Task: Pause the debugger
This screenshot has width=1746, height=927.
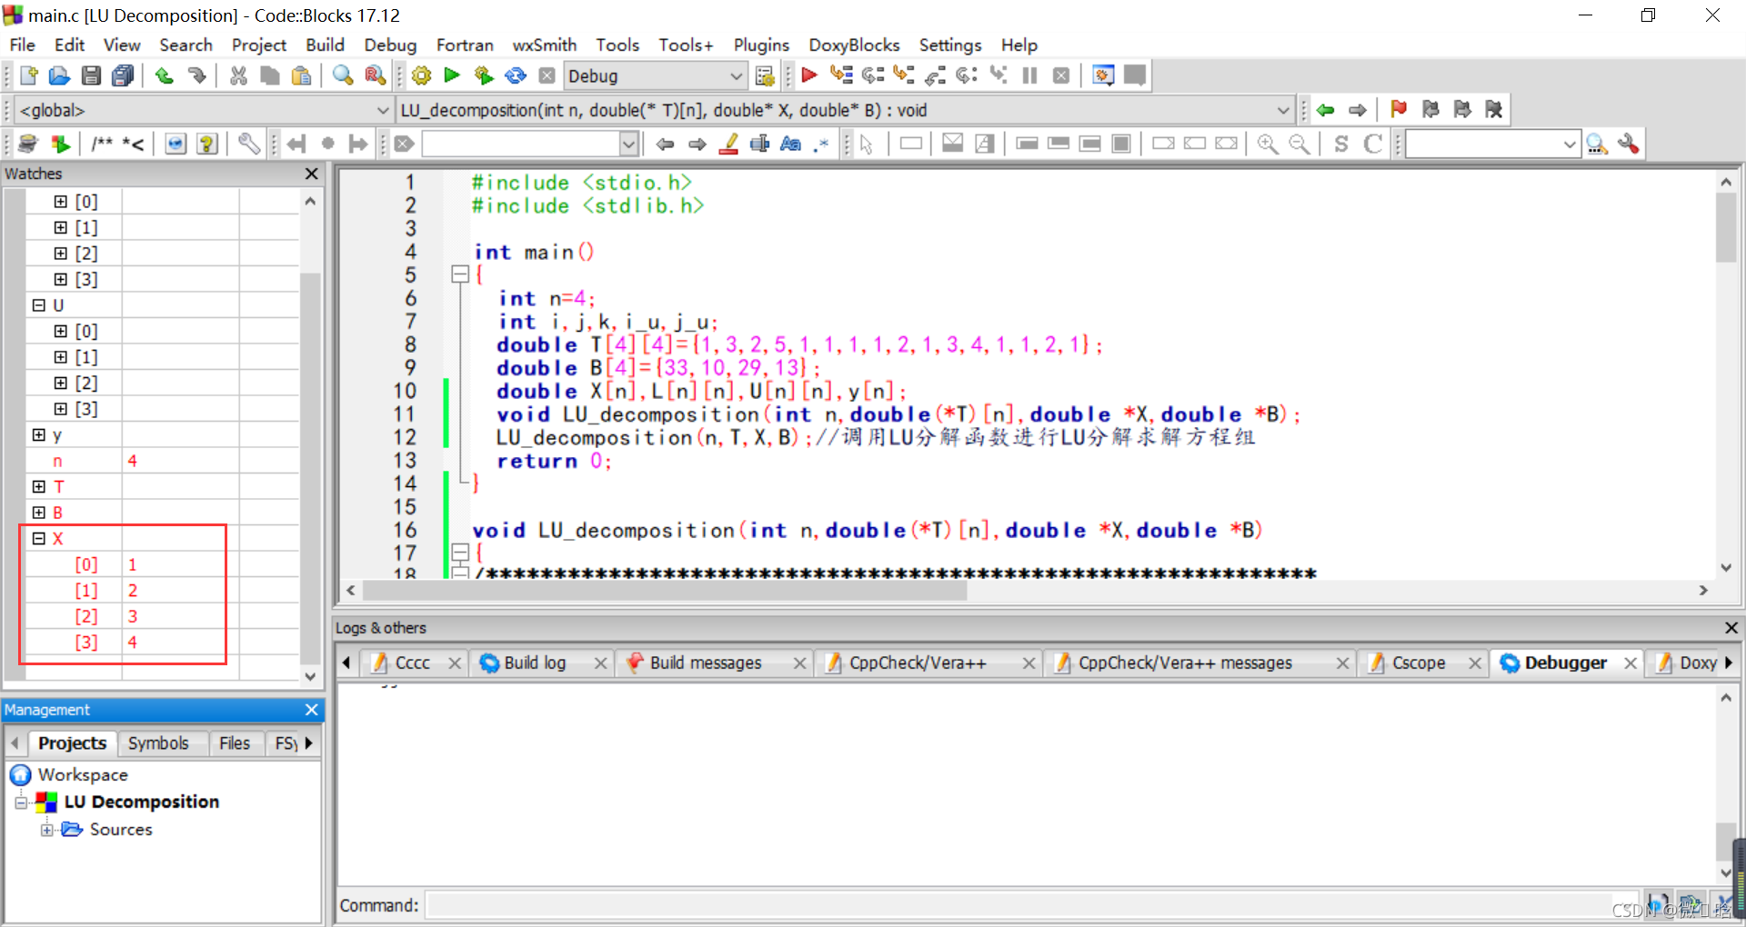Action: coord(1029,75)
